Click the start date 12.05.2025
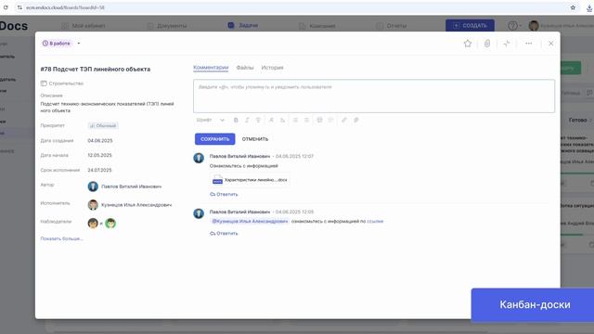594x334 pixels. click(99, 155)
